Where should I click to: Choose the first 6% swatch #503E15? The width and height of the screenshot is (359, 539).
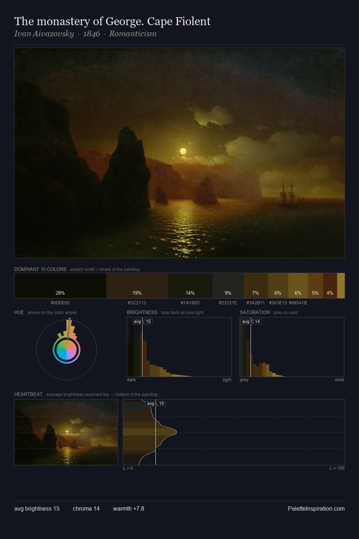click(x=278, y=286)
